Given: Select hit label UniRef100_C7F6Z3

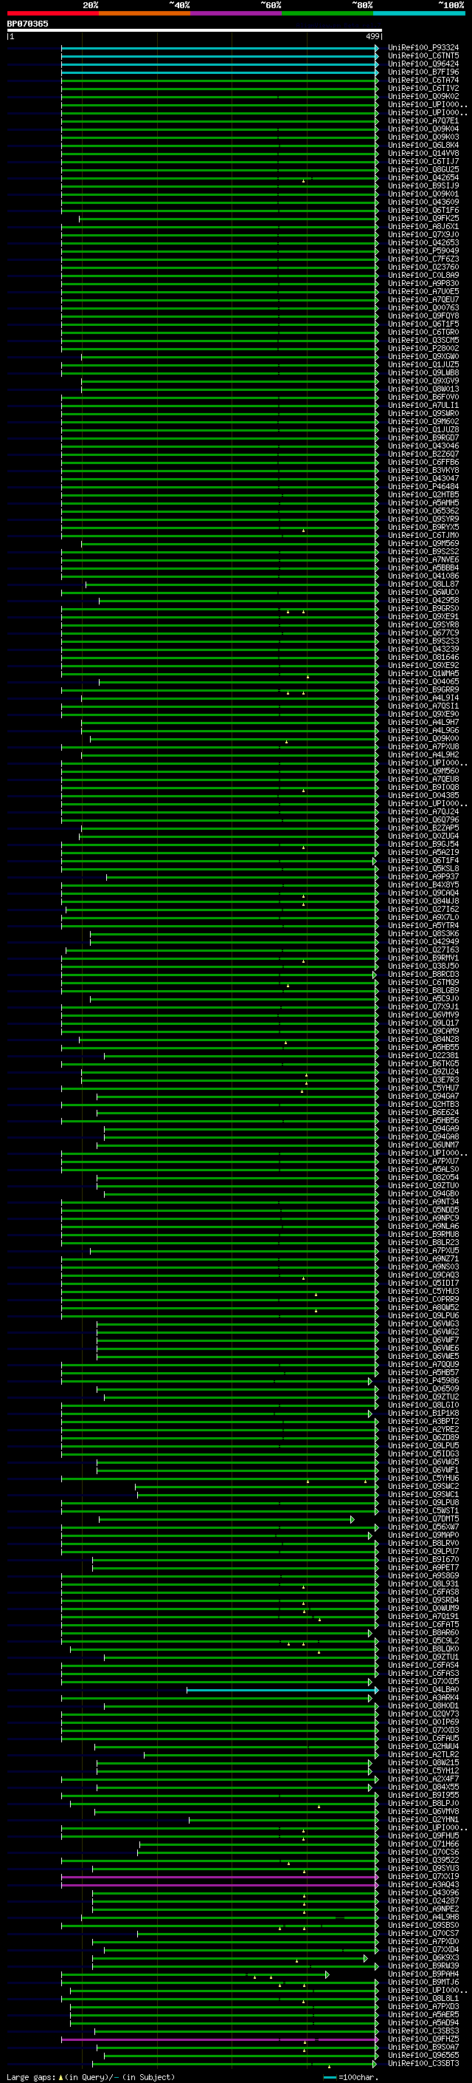Looking at the screenshot, I should (x=423, y=259).
